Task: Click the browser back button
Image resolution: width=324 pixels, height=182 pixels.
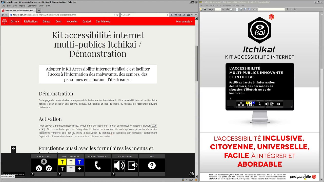Action: point(3,15)
